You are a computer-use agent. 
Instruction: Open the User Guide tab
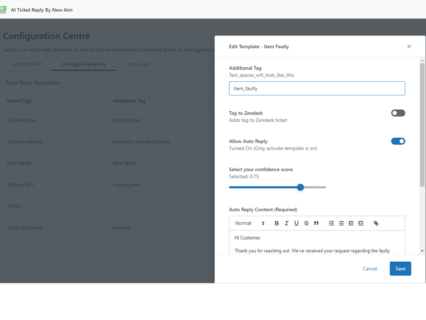(x=137, y=64)
